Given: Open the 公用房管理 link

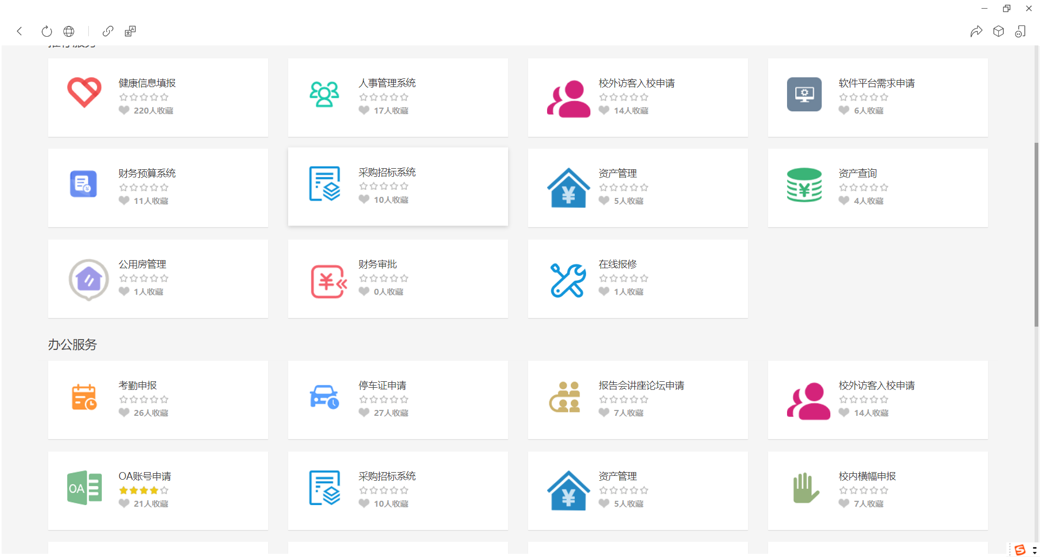Looking at the screenshot, I should (142, 264).
